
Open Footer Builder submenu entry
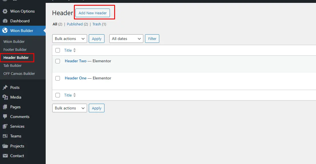click(x=15, y=50)
